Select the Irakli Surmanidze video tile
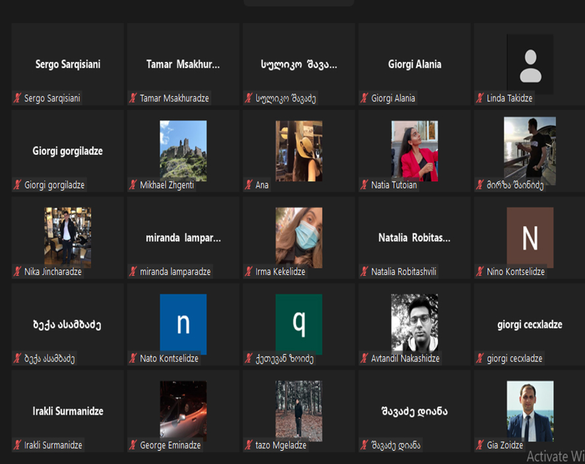The height and width of the screenshot is (464, 585). pos(68,411)
